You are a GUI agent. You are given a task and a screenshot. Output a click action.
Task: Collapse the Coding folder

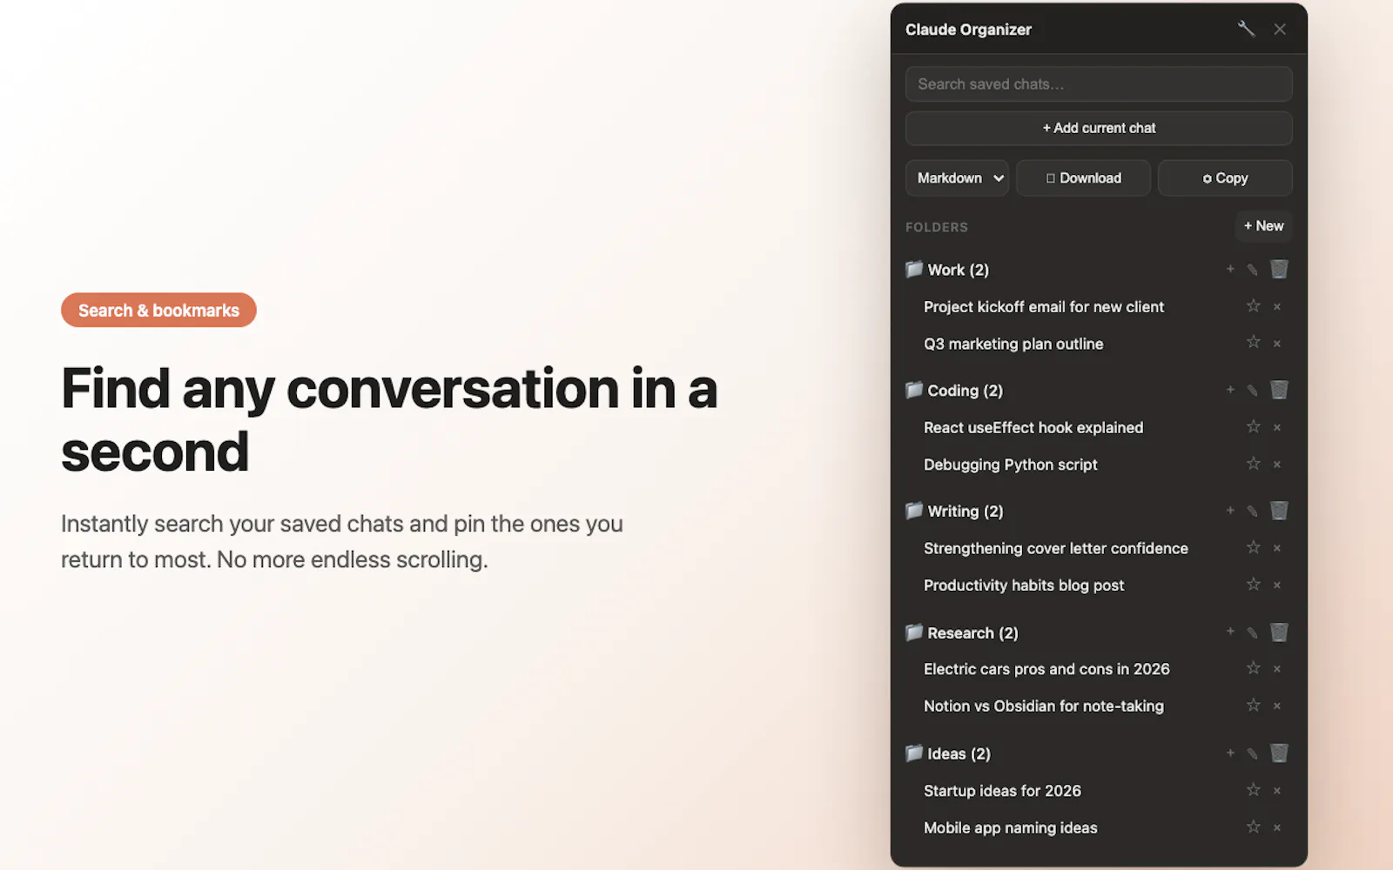point(954,391)
